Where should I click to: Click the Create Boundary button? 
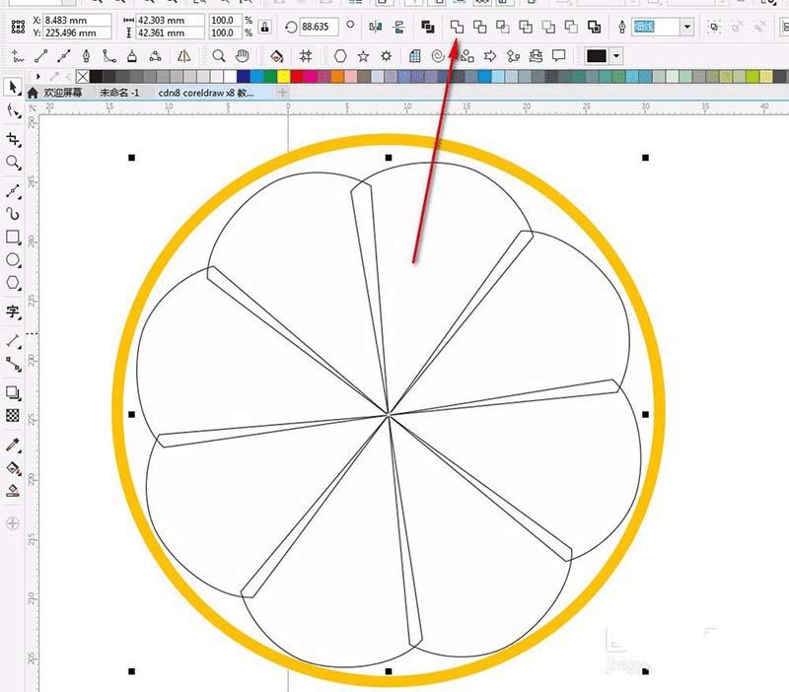coord(595,27)
